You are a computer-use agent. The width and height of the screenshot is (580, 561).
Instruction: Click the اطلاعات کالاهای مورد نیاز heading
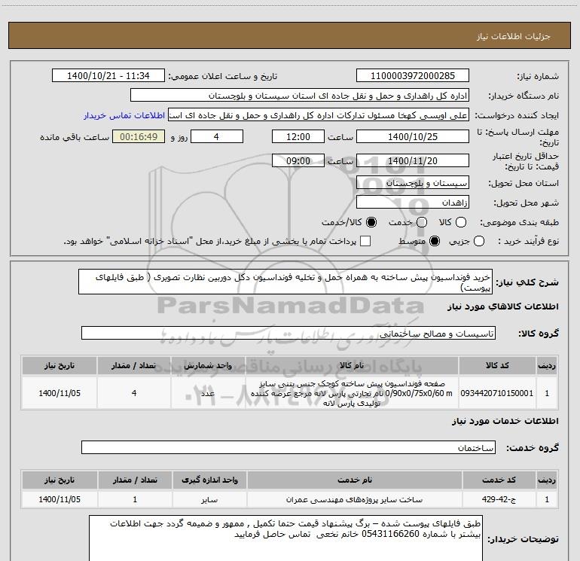coord(502,306)
